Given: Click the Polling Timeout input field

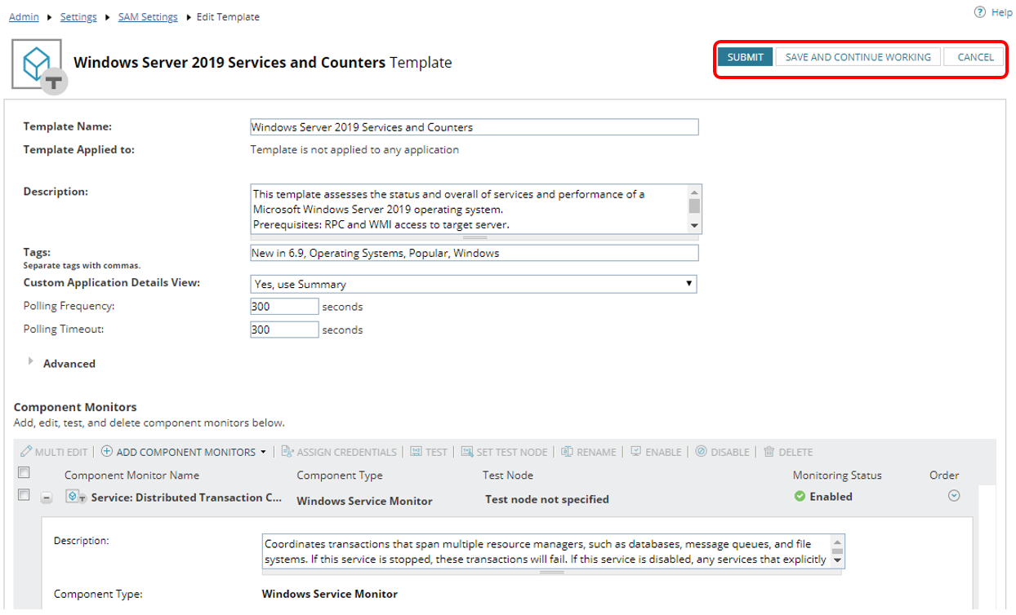Looking at the screenshot, I should point(284,330).
